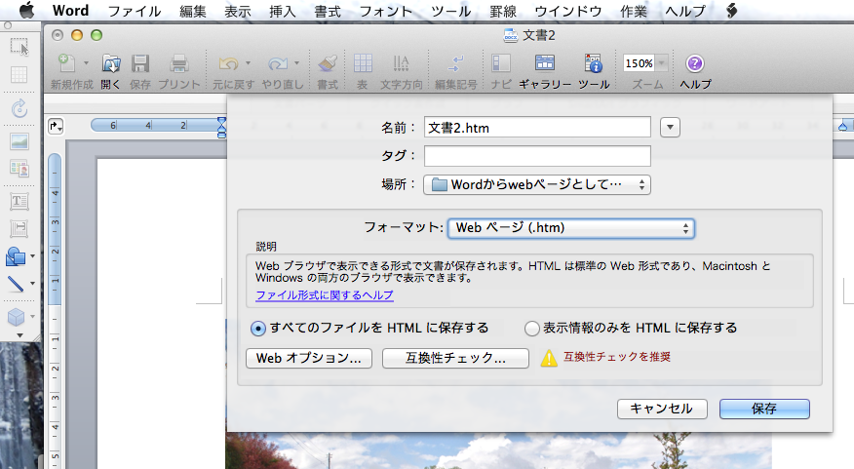Click the table grid icon in left sidebar
This screenshot has height=469, width=854.
pyautogui.click(x=19, y=75)
